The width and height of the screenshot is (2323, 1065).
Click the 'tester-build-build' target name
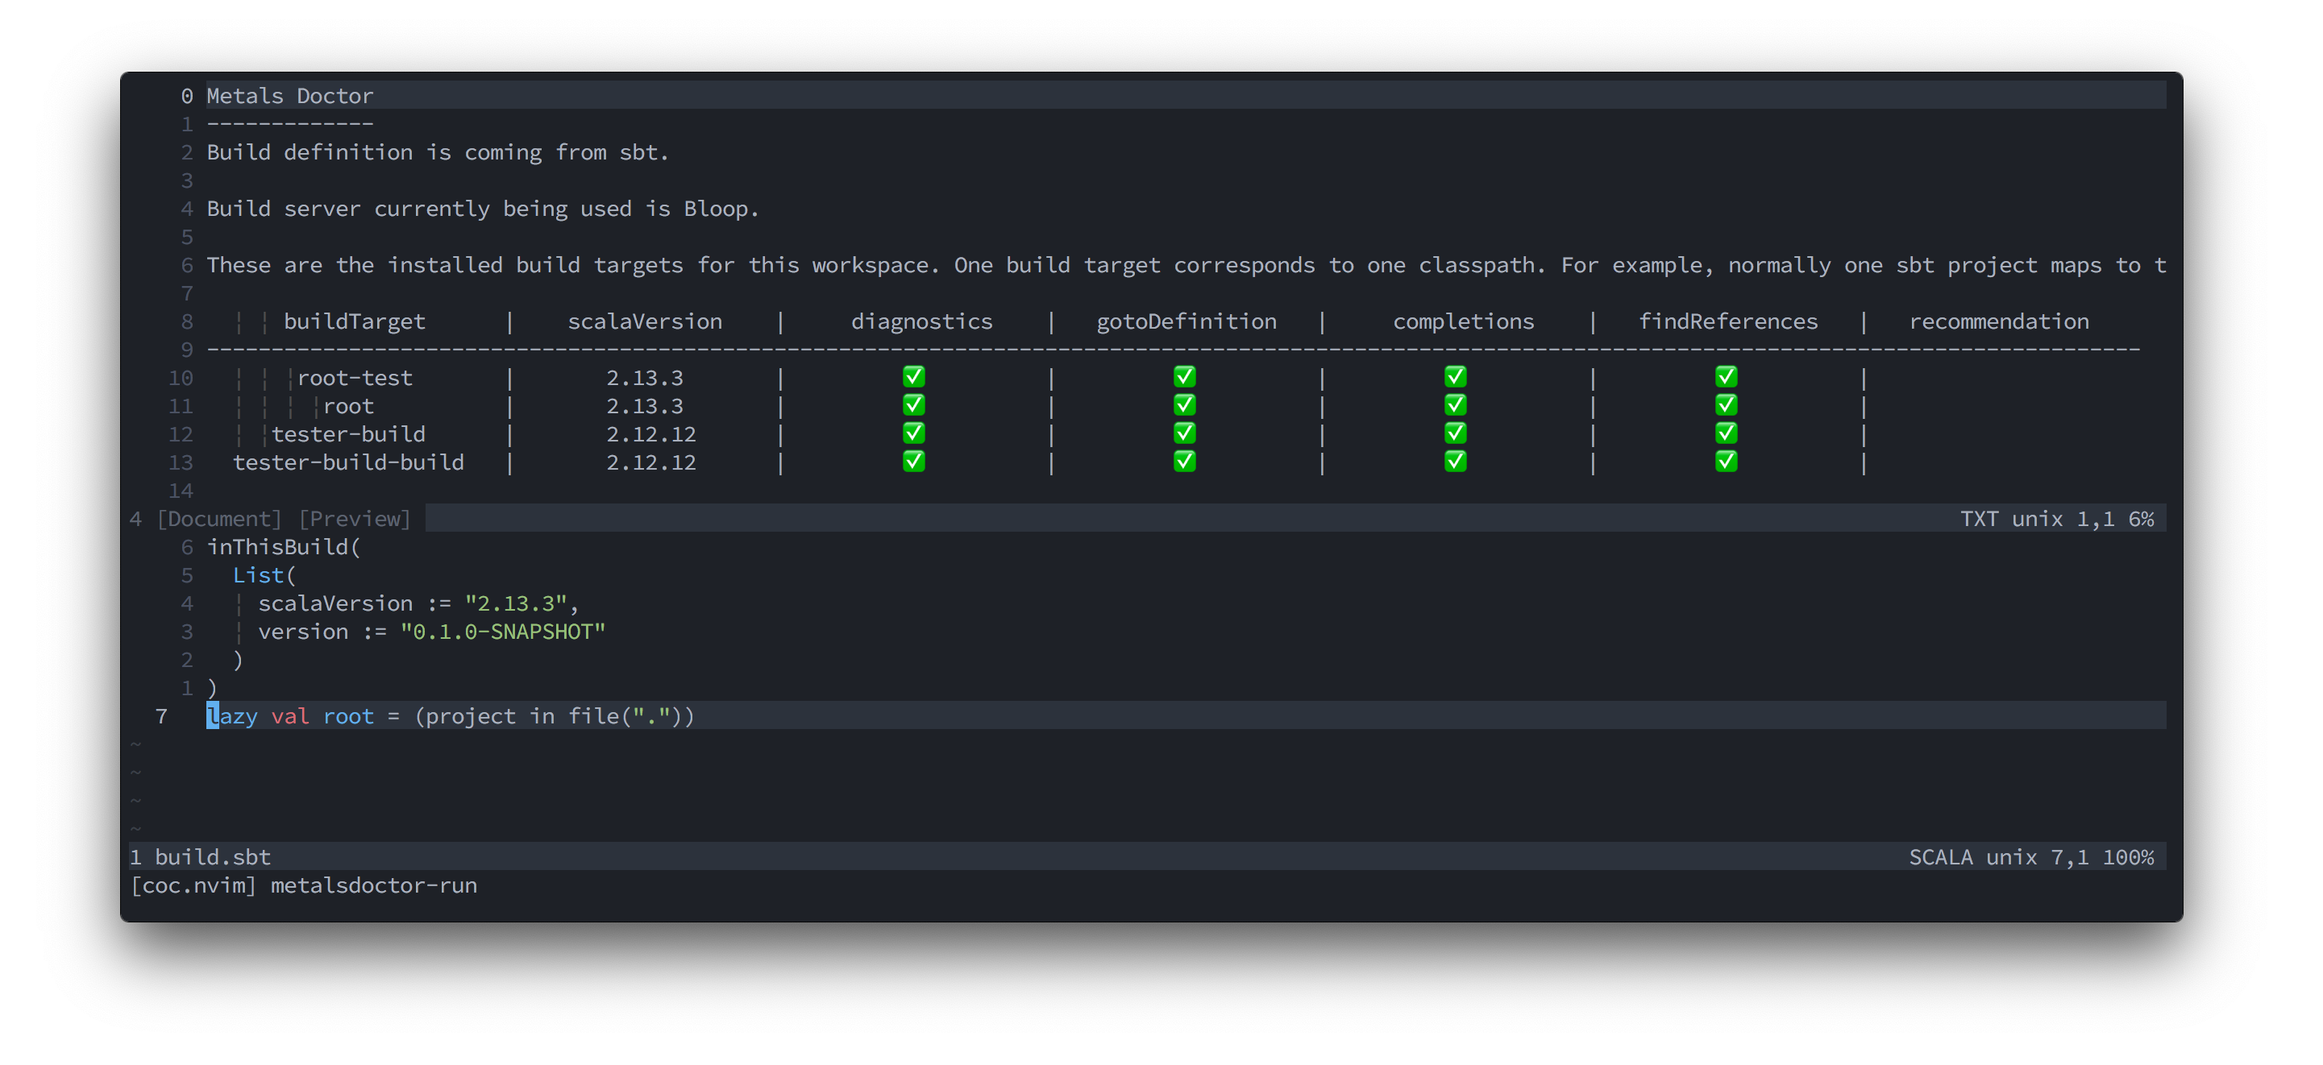pos(348,462)
